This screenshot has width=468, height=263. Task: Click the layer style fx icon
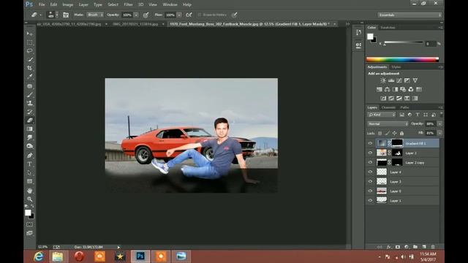click(388, 247)
